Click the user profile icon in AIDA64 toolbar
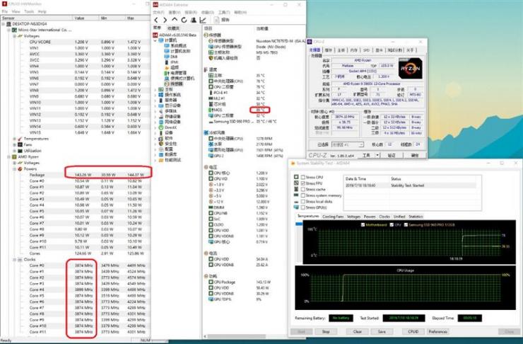The width and height of the screenshot is (523, 344). [193, 20]
